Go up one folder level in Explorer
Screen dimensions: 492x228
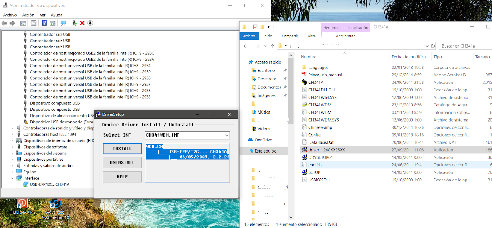point(272,46)
